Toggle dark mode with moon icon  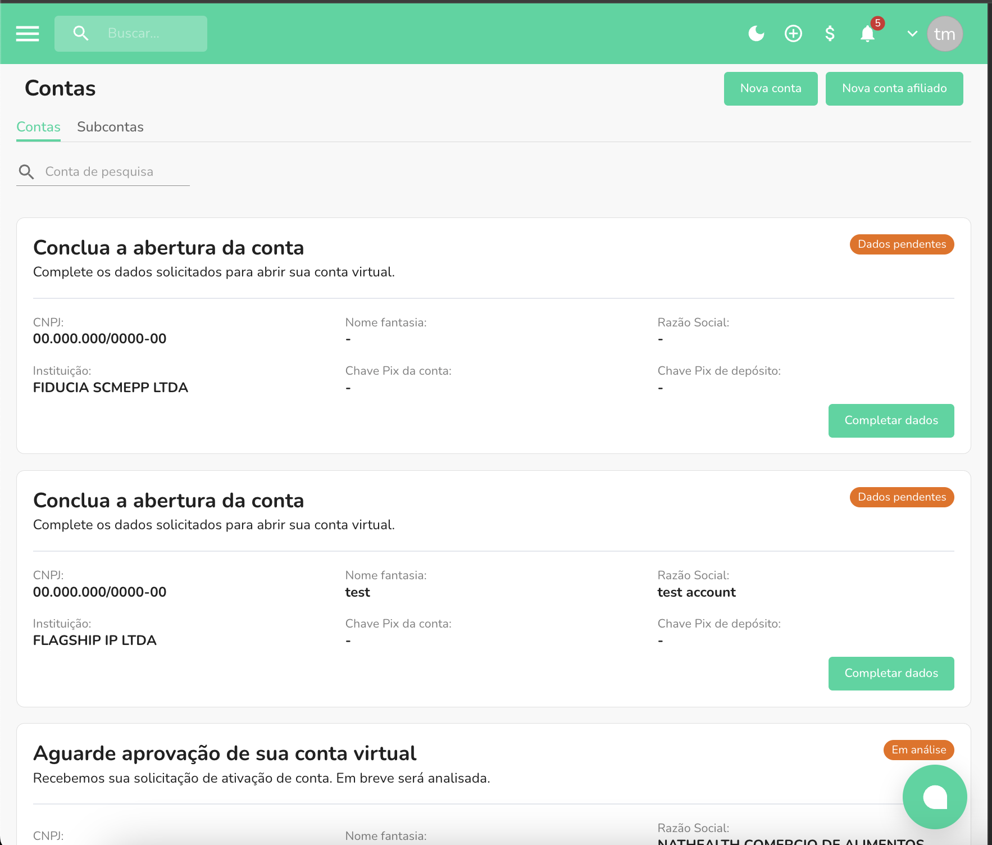pyautogui.click(x=756, y=34)
